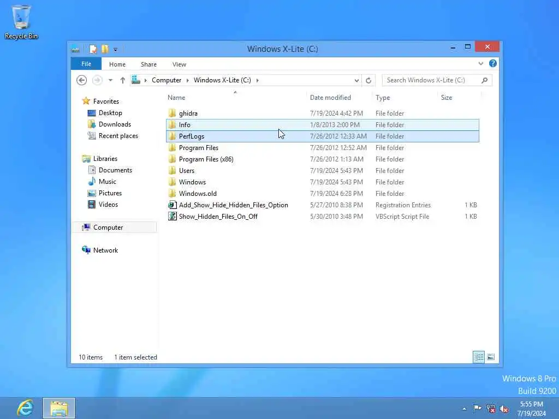This screenshot has width=559, height=419.
Task: Open the address bar history dropdown
Action: click(356, 80)
